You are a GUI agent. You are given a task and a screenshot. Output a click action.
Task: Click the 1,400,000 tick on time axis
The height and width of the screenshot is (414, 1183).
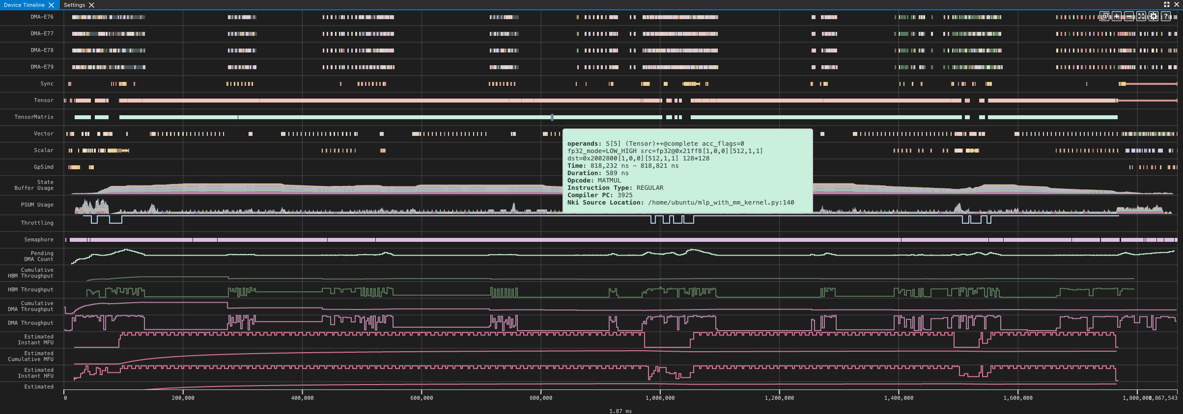[x=899, y=398]
